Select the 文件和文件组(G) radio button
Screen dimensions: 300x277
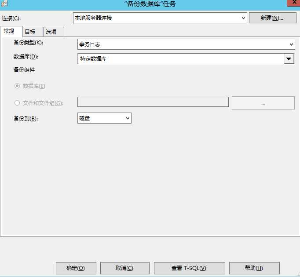pos(17,103)
